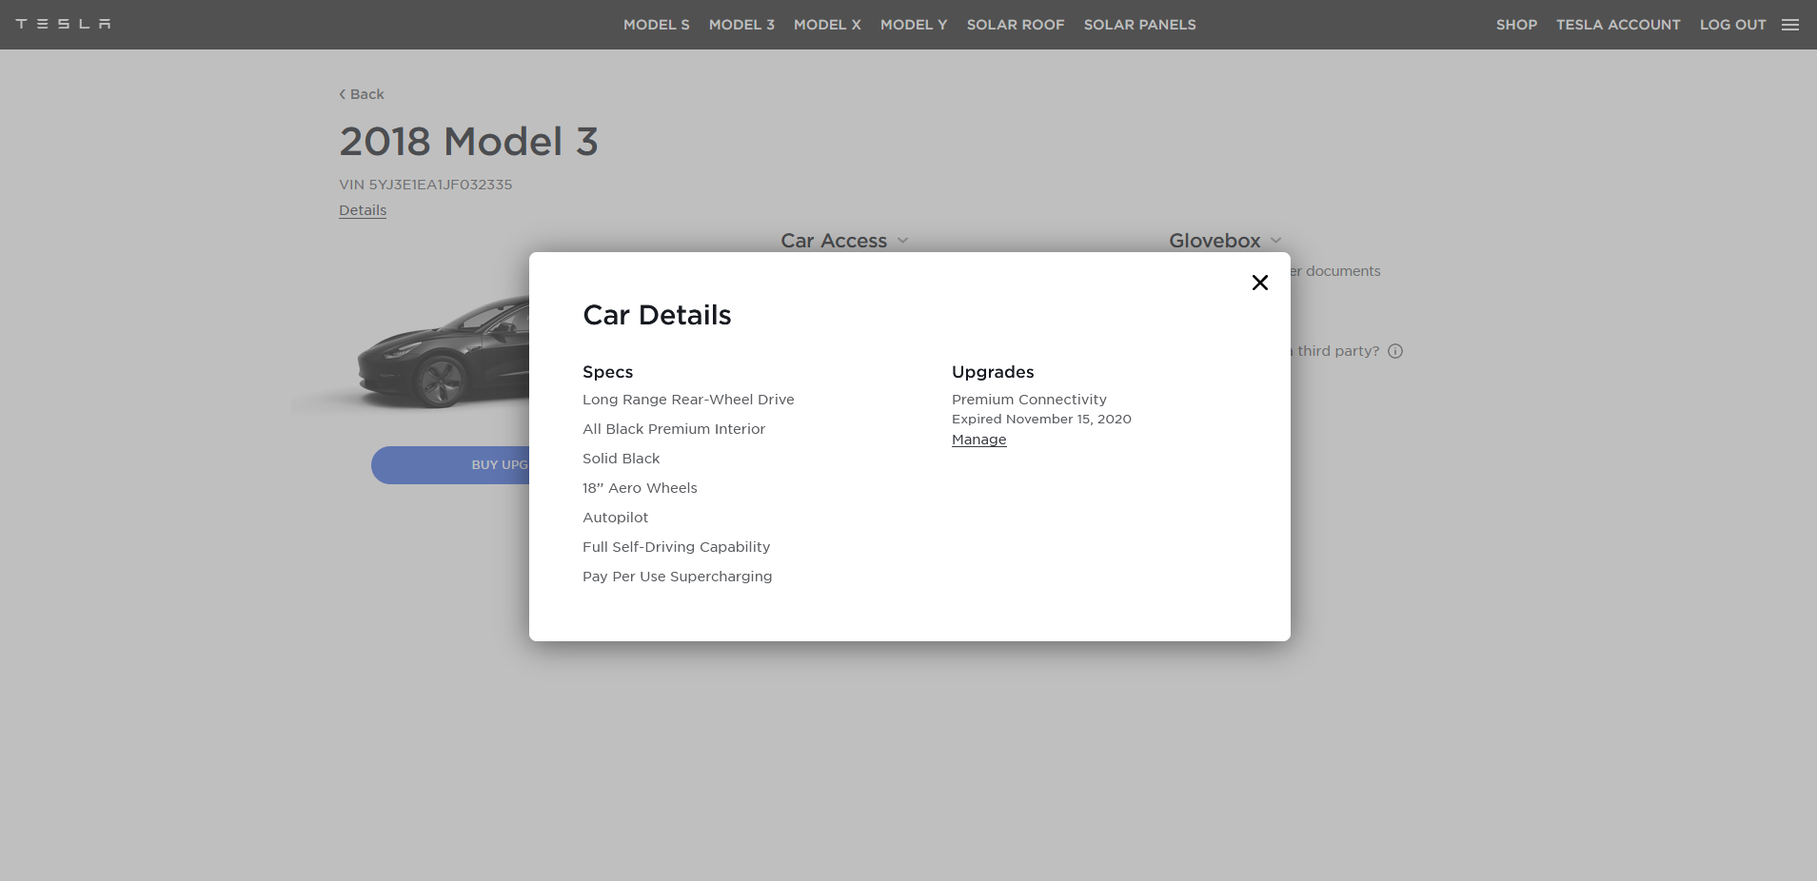The height and width of the screenshot is (881, 1817).
Task: Go to Model Y page
Action: pos(913,25)
